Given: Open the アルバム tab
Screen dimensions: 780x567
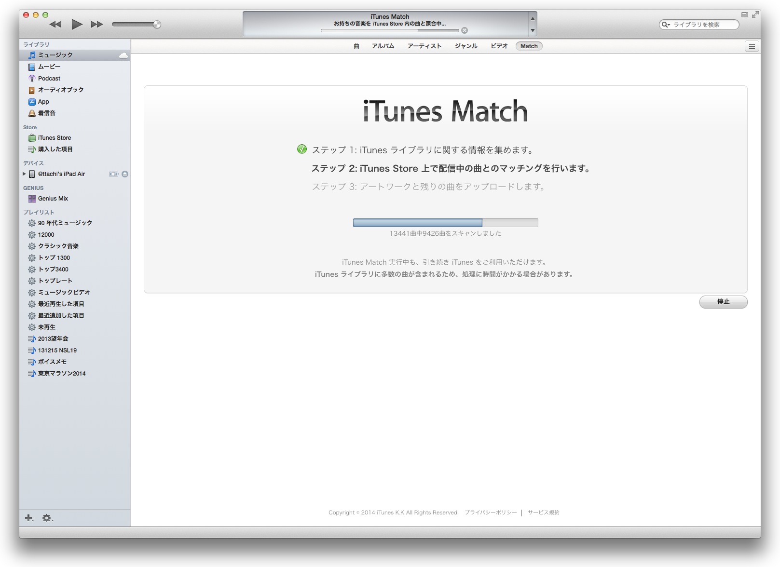Looking at the screenshot, I should [383, 46].
